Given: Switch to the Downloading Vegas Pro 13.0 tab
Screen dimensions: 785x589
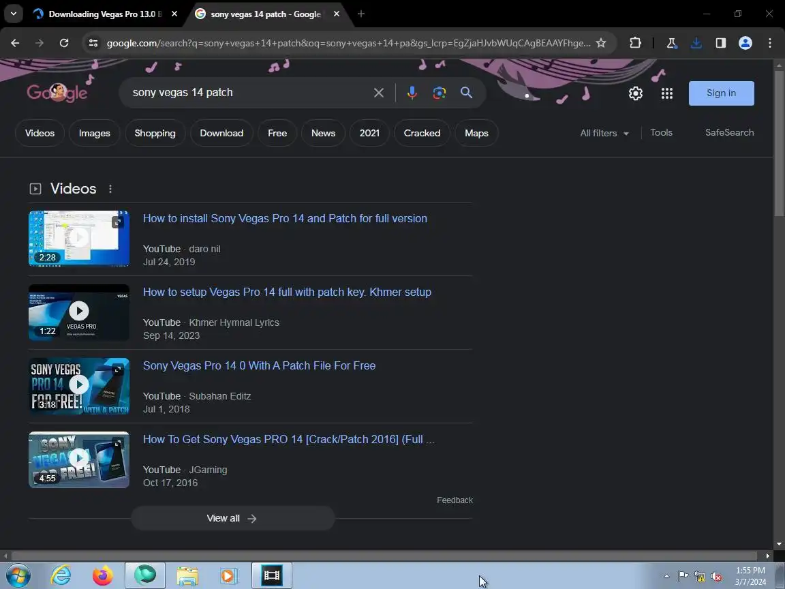Looking at the screenshot, I should [105, 14].
